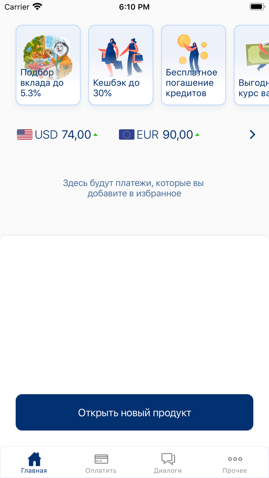
Task: Tap the battery indicator in status bar
Action: (257, 7)
